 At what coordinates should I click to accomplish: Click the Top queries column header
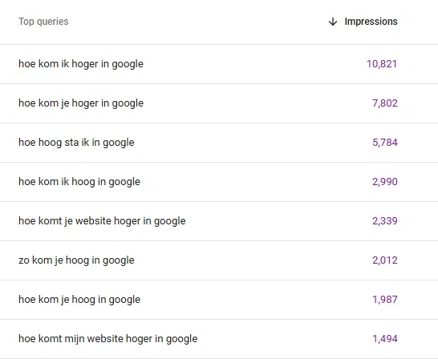[43, 22]
